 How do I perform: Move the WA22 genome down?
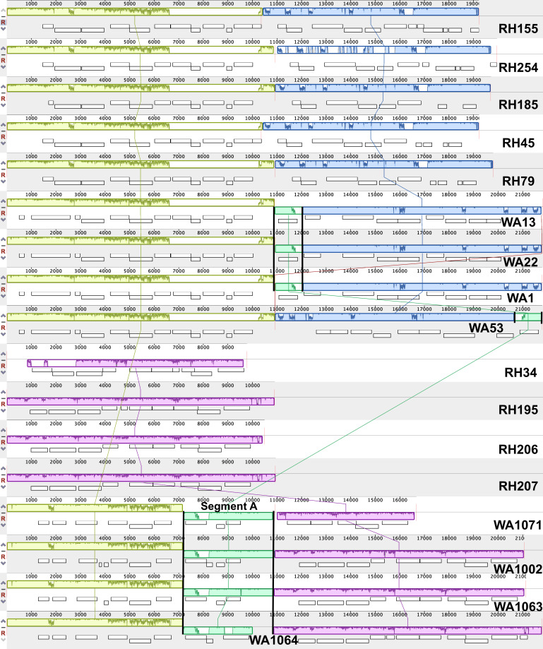pyautogui.click(x=3, y=258)
